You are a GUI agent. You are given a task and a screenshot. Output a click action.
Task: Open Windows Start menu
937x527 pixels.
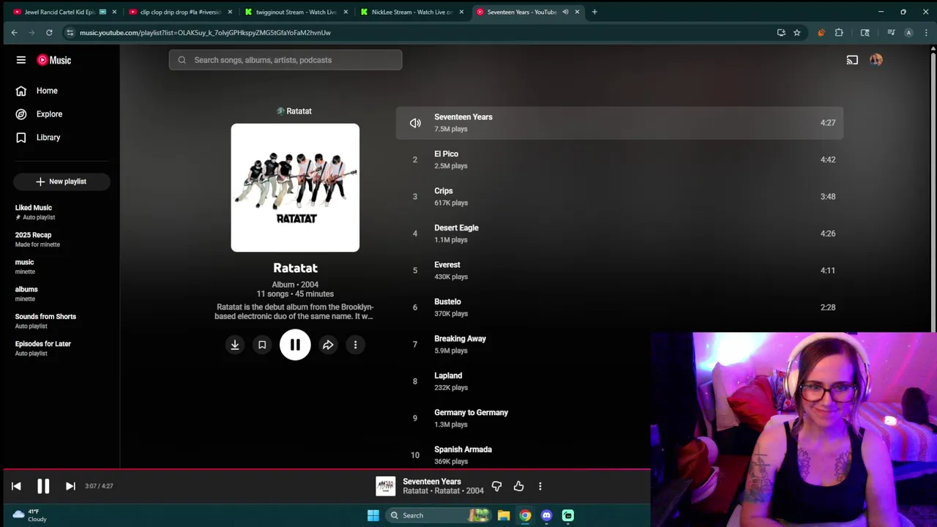(x=373, y=515)
